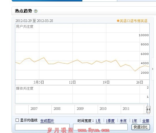This screenshot has width=156, height=133.
Task: Open the 生成图片 link
Action: [47, 121]
